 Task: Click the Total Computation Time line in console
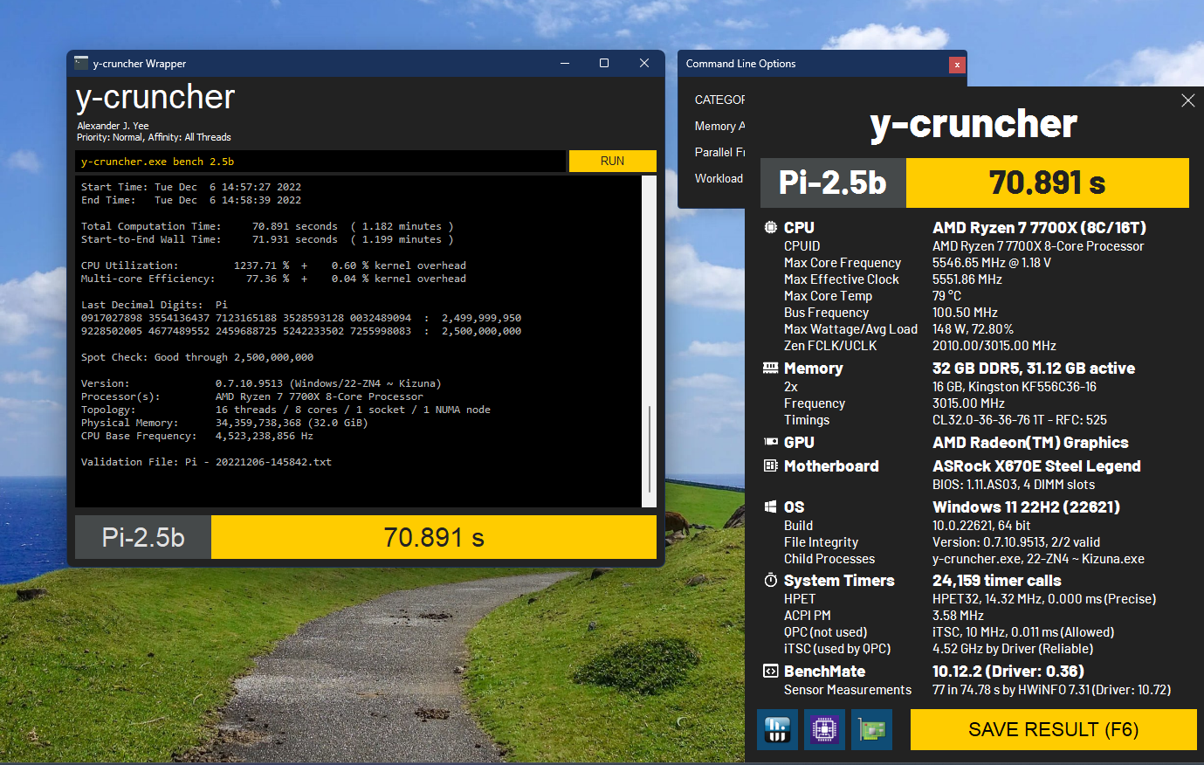[267, 226]
